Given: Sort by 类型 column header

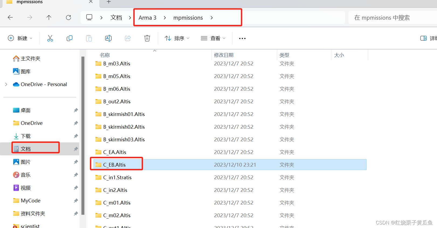Looking at the screenshot, I should click(284, 55).
